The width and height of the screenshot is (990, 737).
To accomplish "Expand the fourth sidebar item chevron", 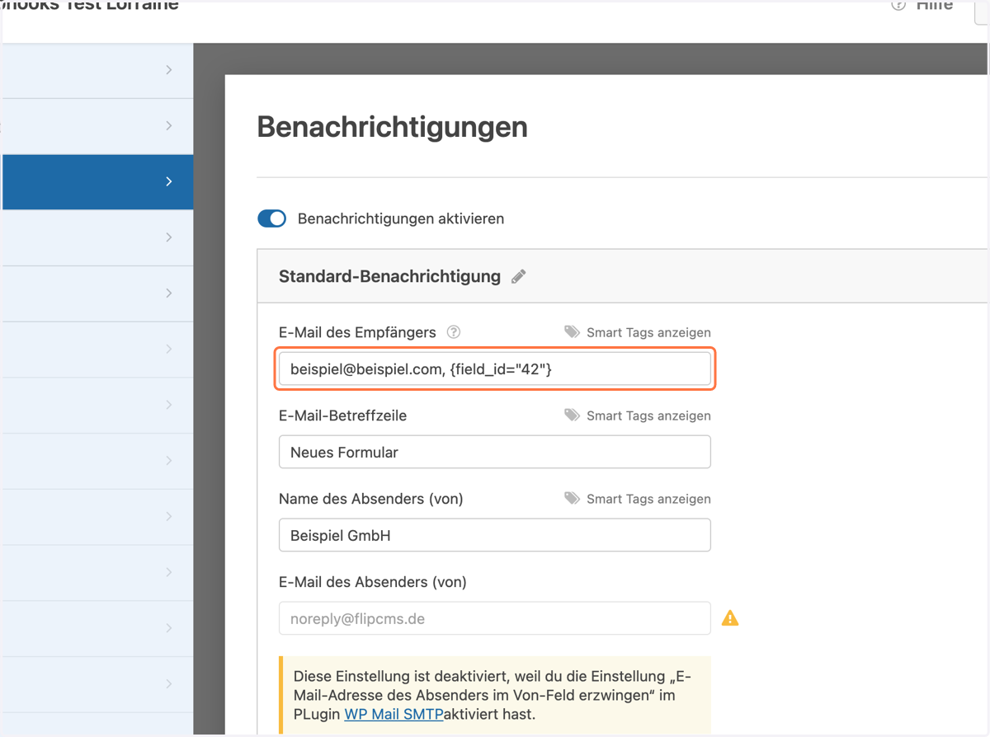I will click(x=168, y=237).
